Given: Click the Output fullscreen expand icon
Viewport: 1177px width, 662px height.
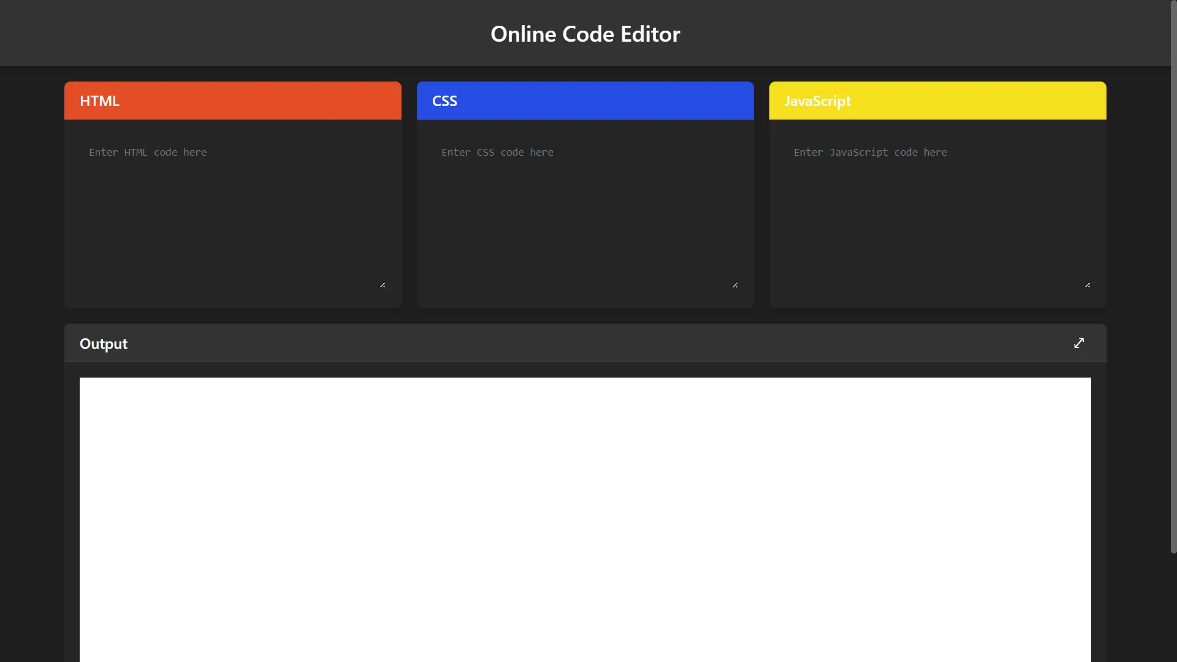Looking at the screenshot, I should tap(1079, 343).
